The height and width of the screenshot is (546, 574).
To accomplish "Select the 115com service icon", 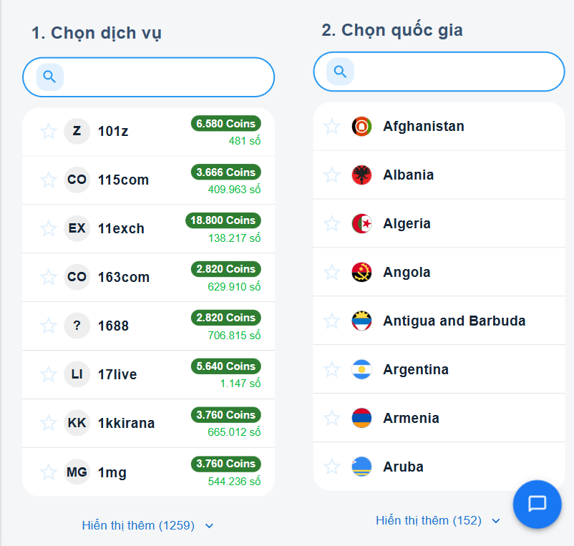I will click(x=77, y=180).
